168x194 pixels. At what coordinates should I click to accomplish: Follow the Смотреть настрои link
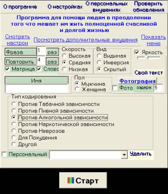tap(18, 40)
